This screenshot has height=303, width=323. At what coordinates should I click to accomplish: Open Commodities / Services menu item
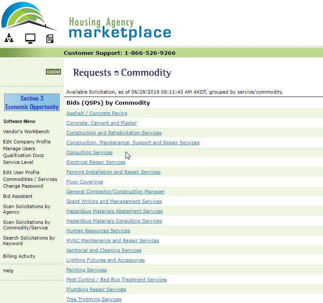(x=30, y=179)
